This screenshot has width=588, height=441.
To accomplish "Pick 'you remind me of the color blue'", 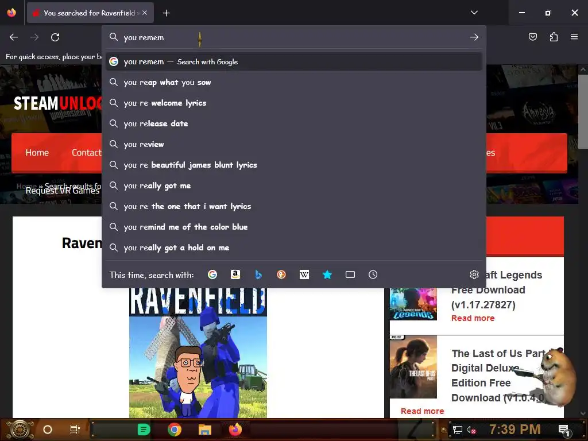I will click(294, 226).
